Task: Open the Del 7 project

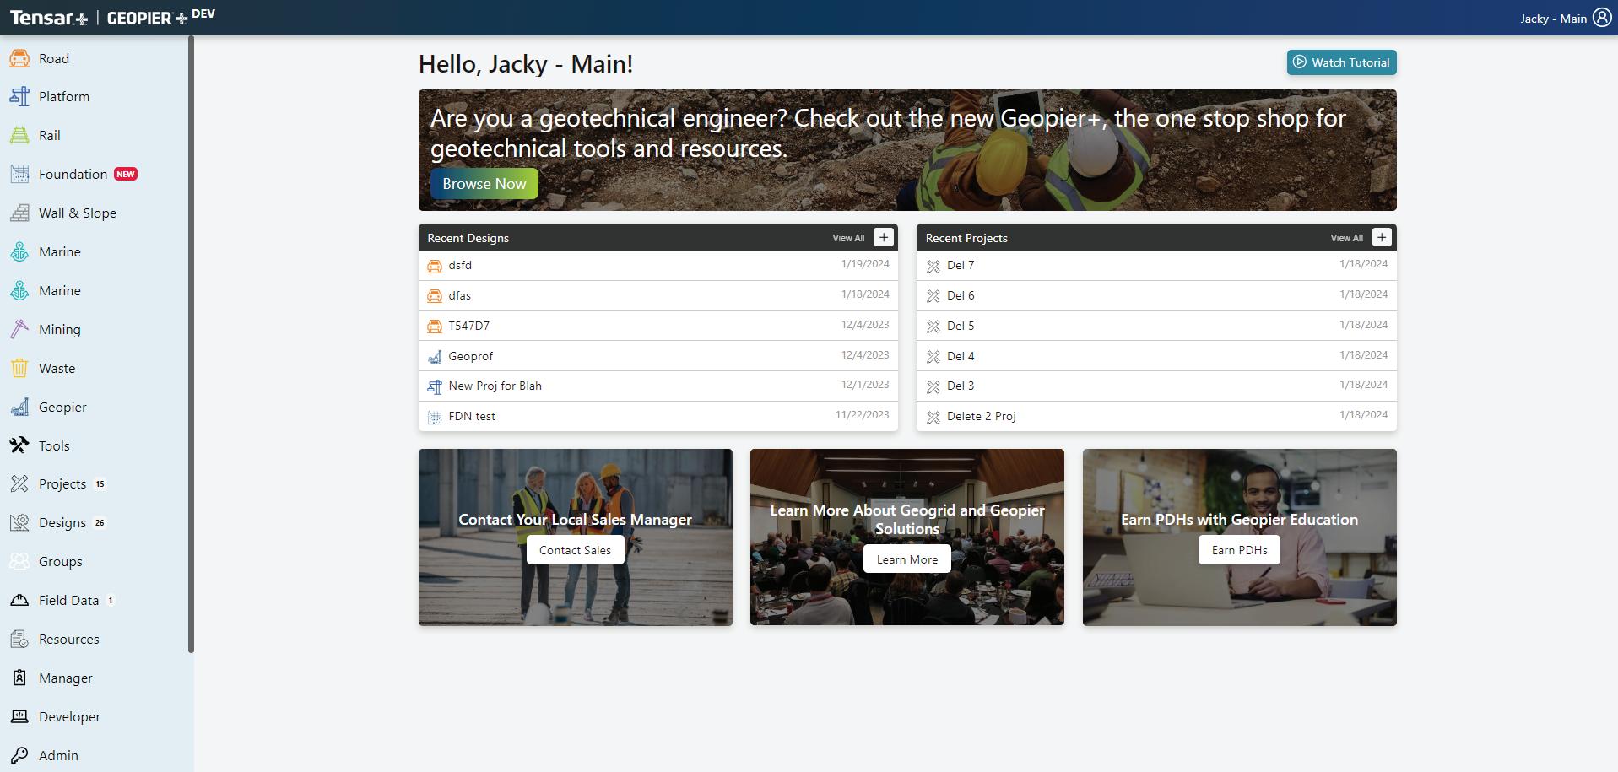Action: point(1156,265)
